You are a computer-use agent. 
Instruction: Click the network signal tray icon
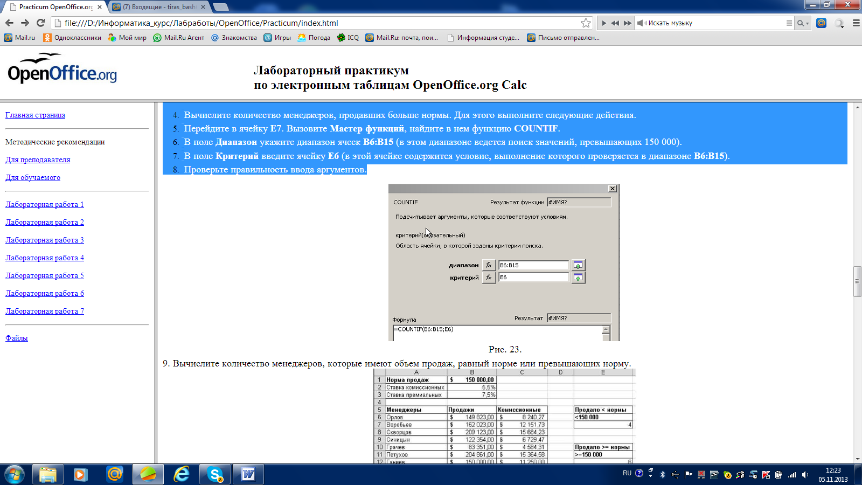792,475
